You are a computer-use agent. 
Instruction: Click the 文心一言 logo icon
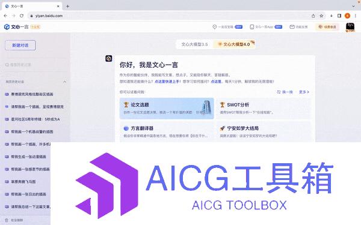[7, 27]
